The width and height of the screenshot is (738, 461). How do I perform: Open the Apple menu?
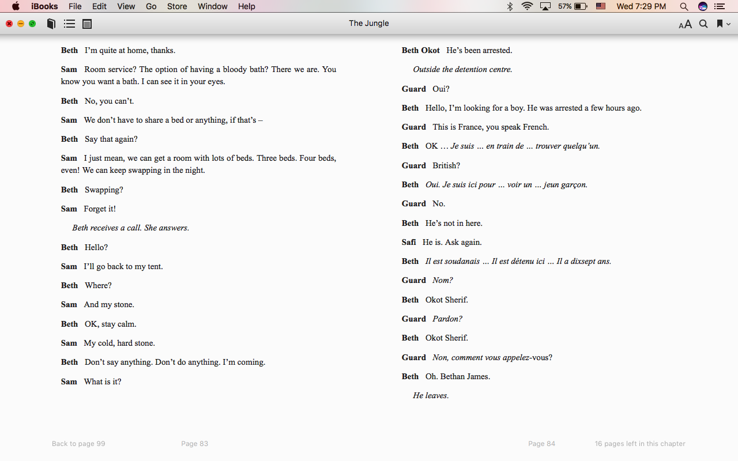pos(16,6)
